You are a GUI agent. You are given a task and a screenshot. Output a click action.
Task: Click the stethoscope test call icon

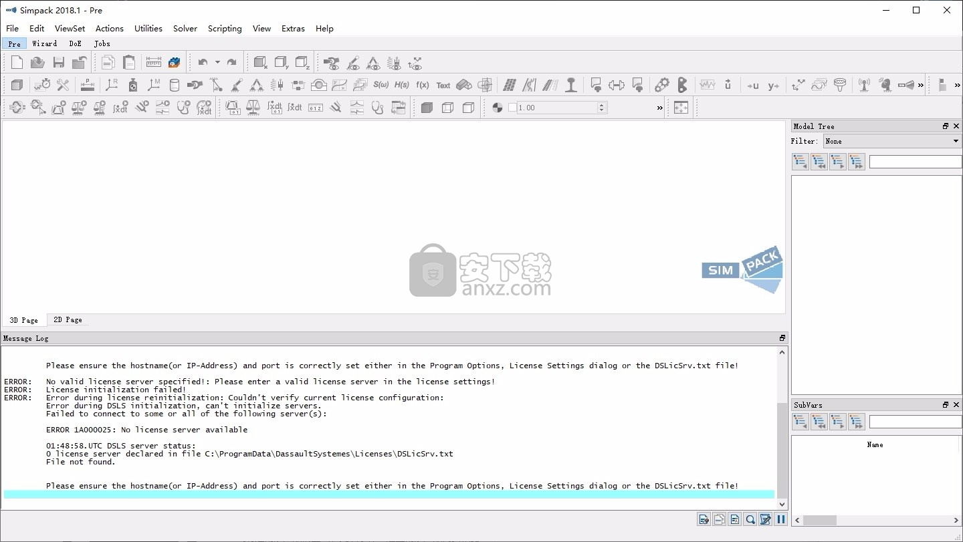(377, 107)
